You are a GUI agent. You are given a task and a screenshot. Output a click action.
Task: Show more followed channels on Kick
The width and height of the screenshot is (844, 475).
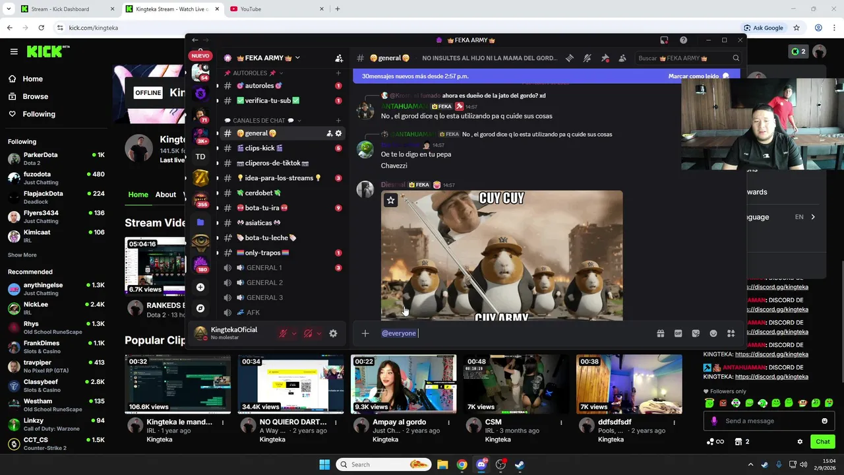pyautogui.click(x=22, y=255)
